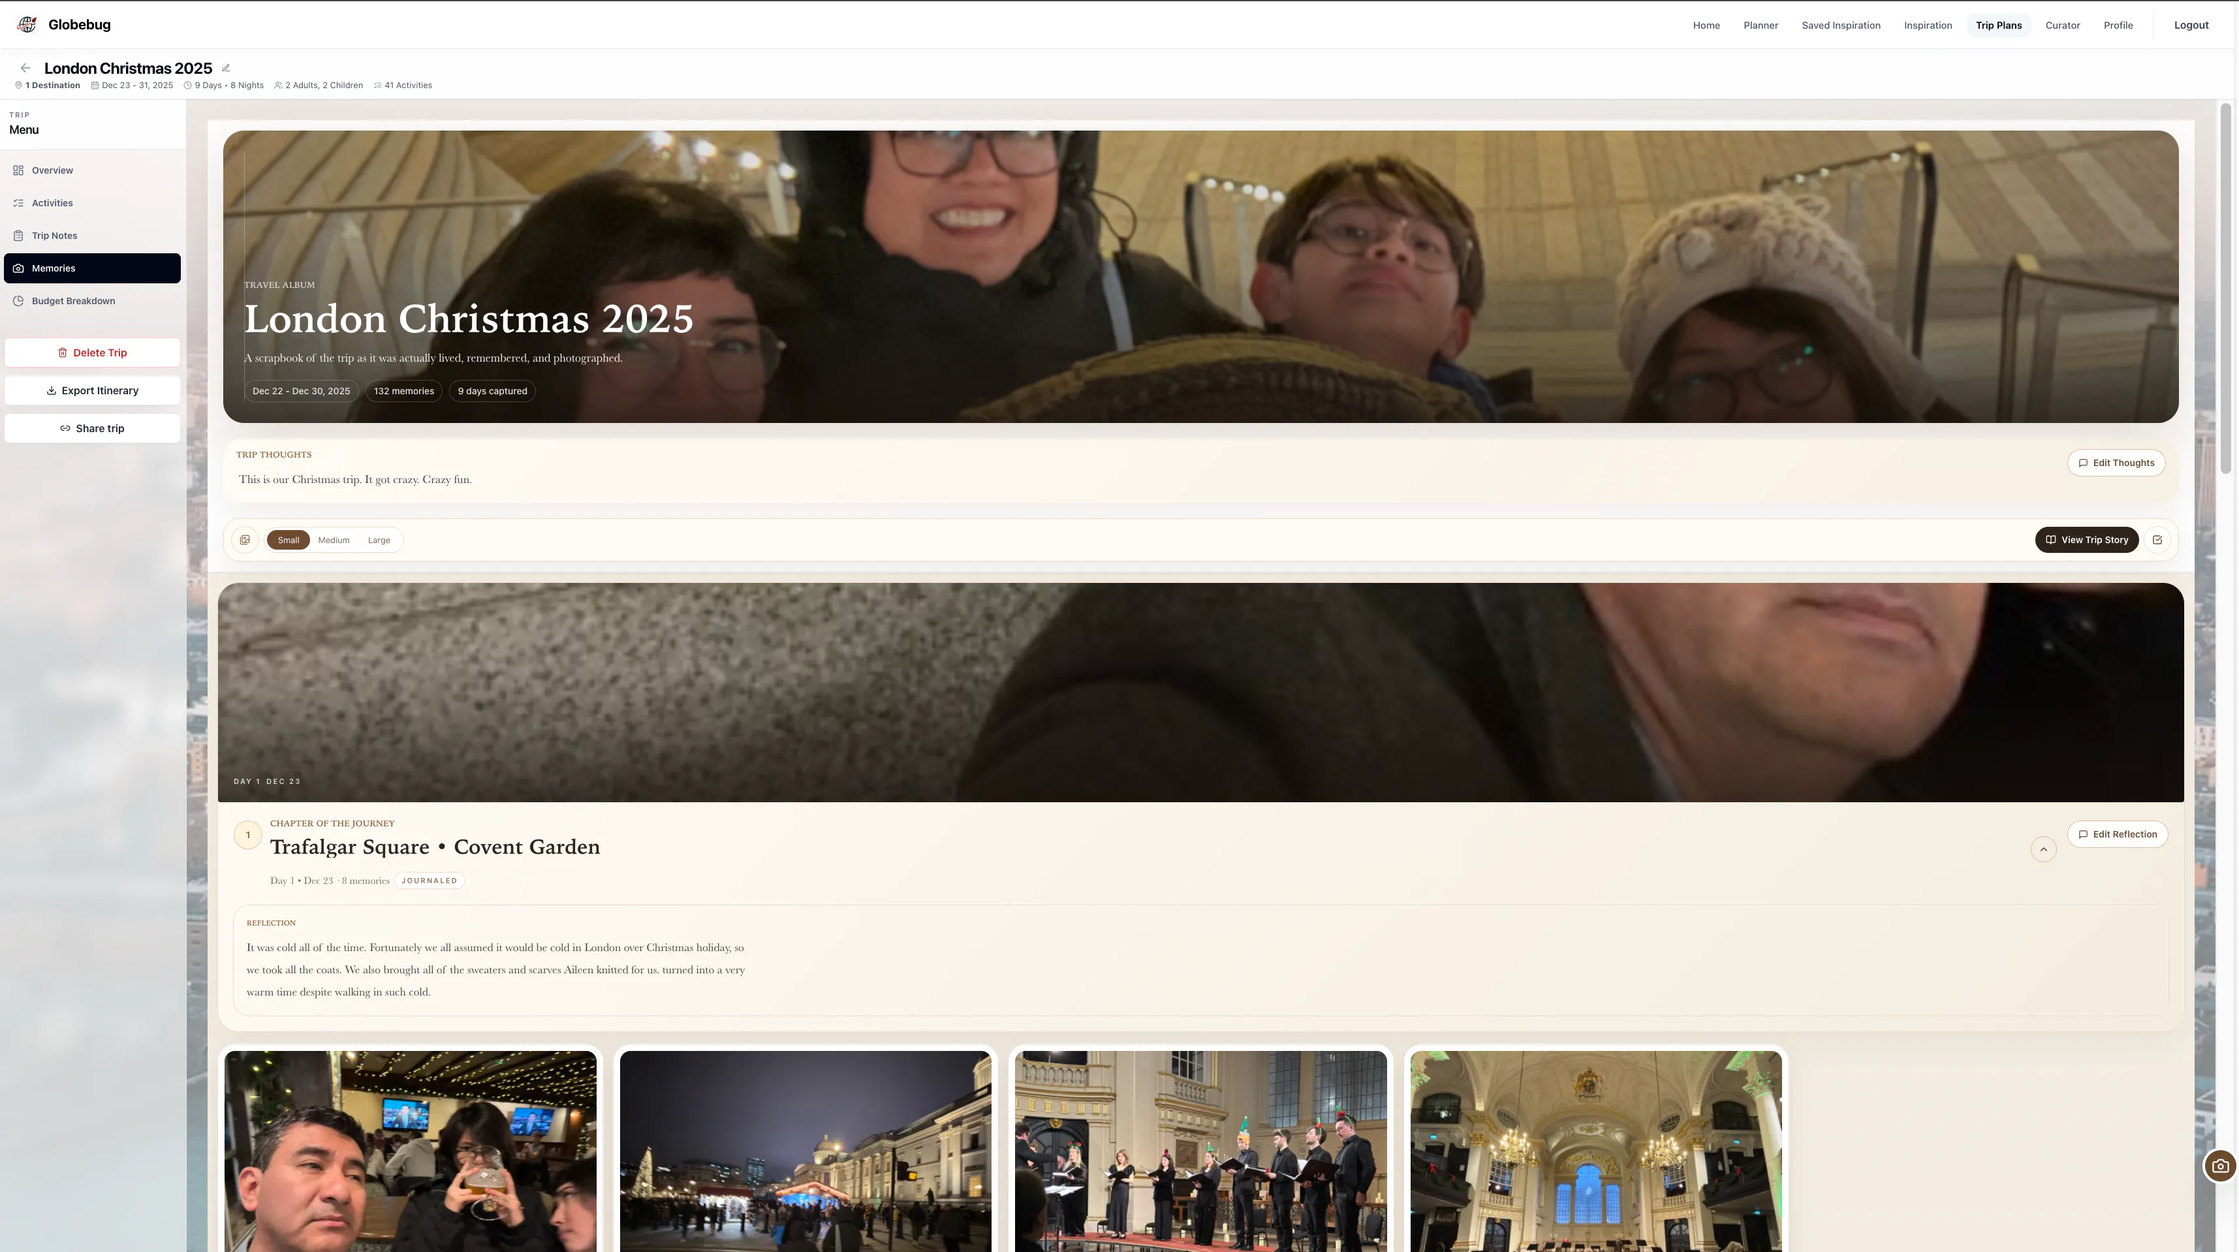Click the floating camera button
This screenshot has height=1252, width=2239.
(x=2221, y=1166)
